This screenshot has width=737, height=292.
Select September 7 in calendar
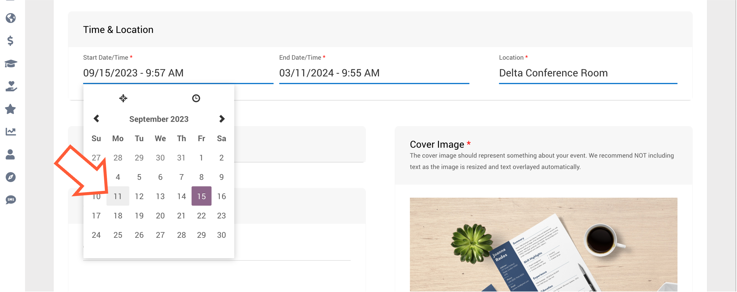[181, 177]
